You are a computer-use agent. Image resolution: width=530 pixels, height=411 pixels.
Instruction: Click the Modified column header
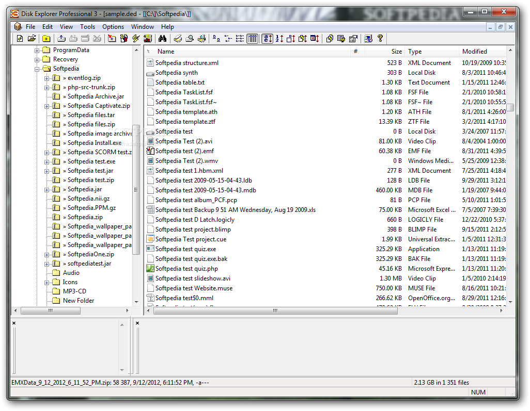pos(482,52)
